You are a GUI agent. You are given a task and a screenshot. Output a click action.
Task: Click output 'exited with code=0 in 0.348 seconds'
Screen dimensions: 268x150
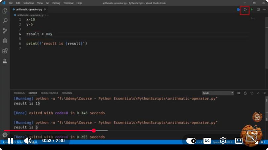[67, 113]
